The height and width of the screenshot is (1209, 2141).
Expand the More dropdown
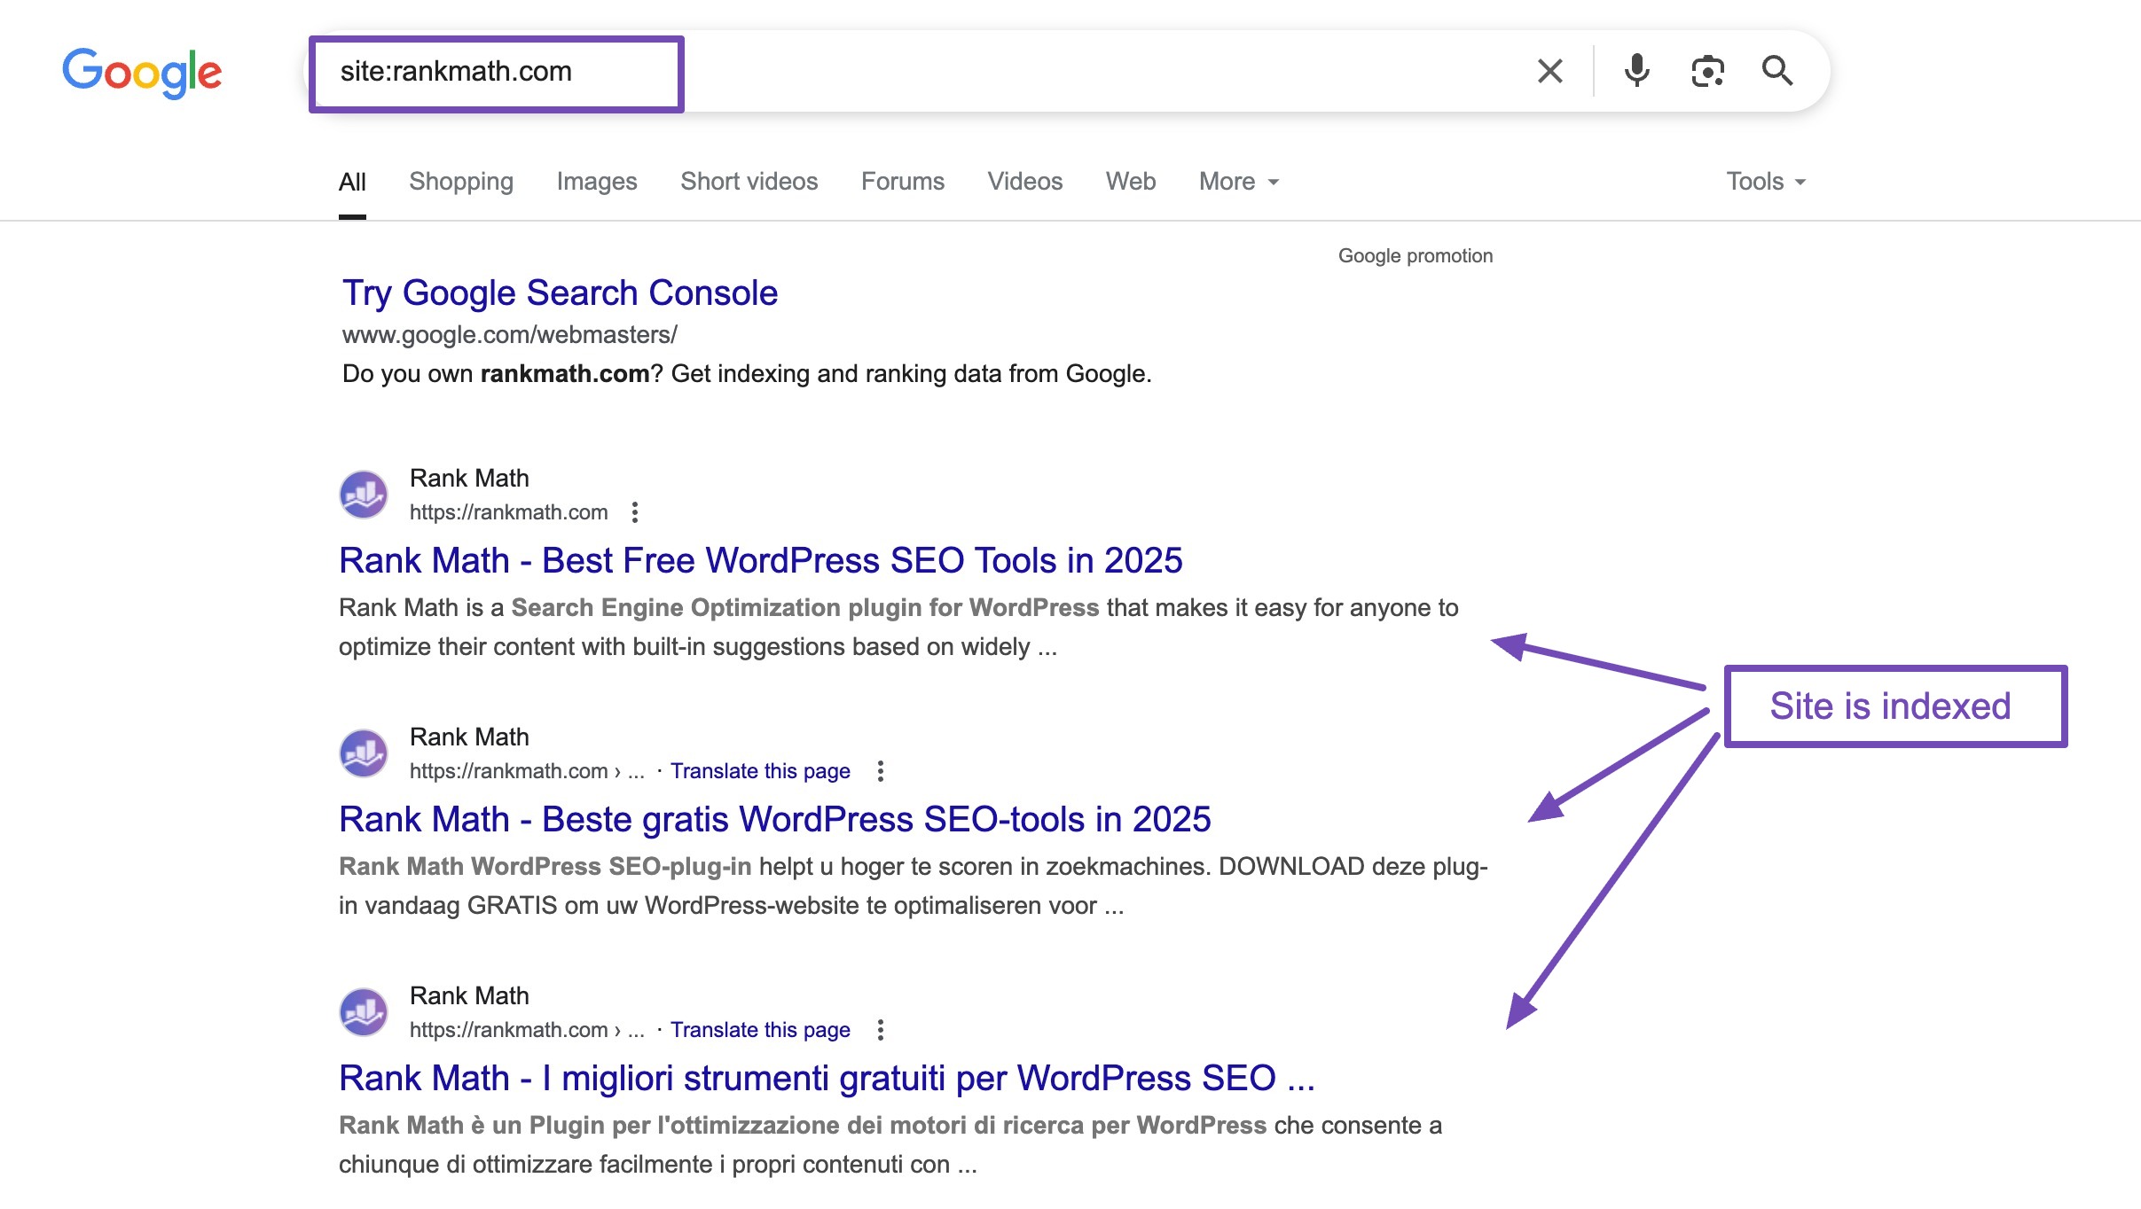pos(1239,182)
